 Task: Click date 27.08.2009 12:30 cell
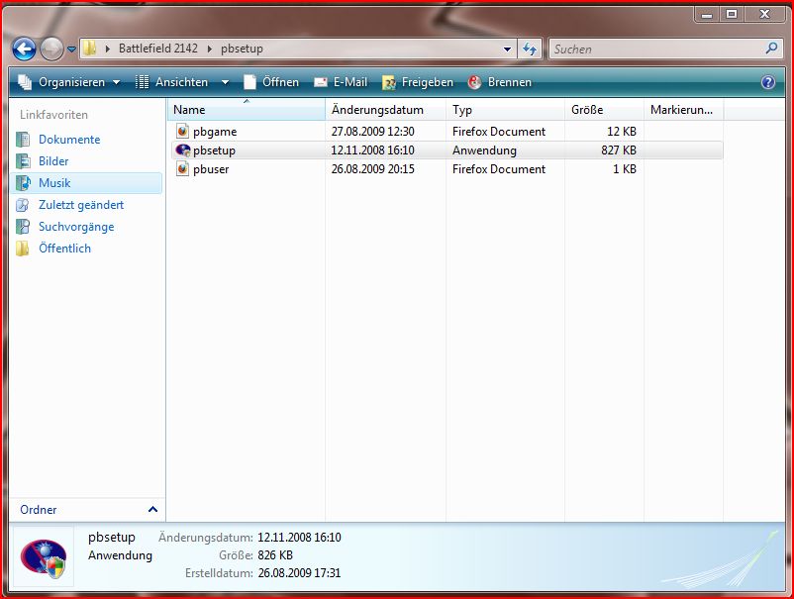[372, 132]
